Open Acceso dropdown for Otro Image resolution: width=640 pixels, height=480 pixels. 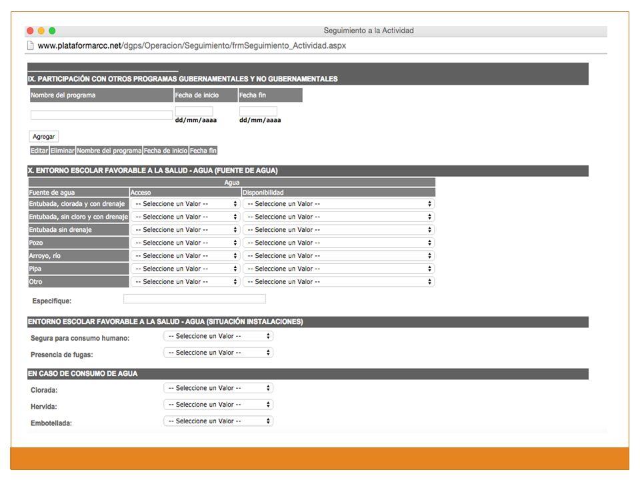tap(186, 282)
